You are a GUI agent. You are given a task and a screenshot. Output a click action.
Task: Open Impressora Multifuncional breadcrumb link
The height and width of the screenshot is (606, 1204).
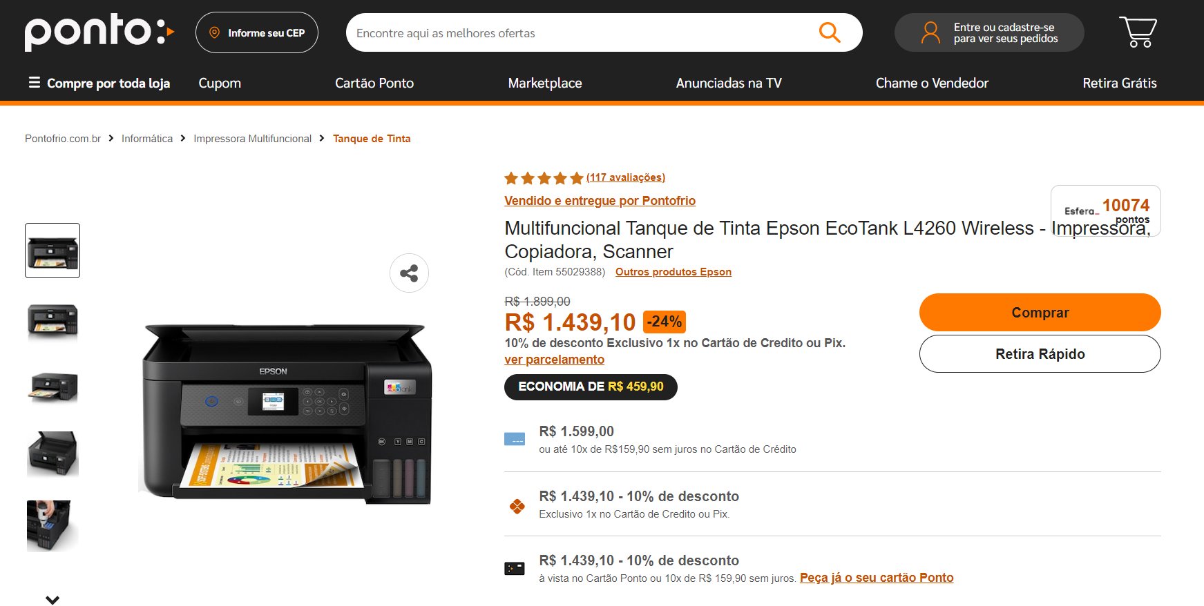(252, 139)
